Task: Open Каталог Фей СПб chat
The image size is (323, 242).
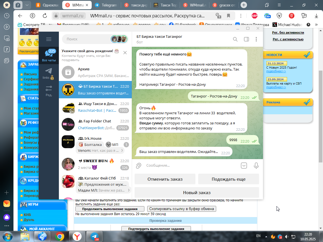Action: (x=95, y=184)
